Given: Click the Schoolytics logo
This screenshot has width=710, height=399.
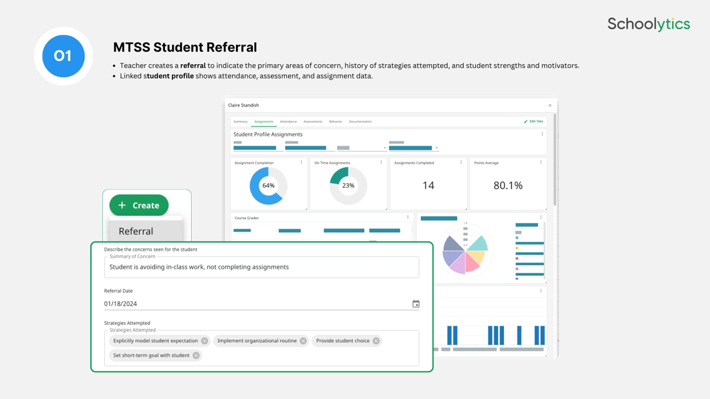Looking at the screenshot, I should coord(648,24).
